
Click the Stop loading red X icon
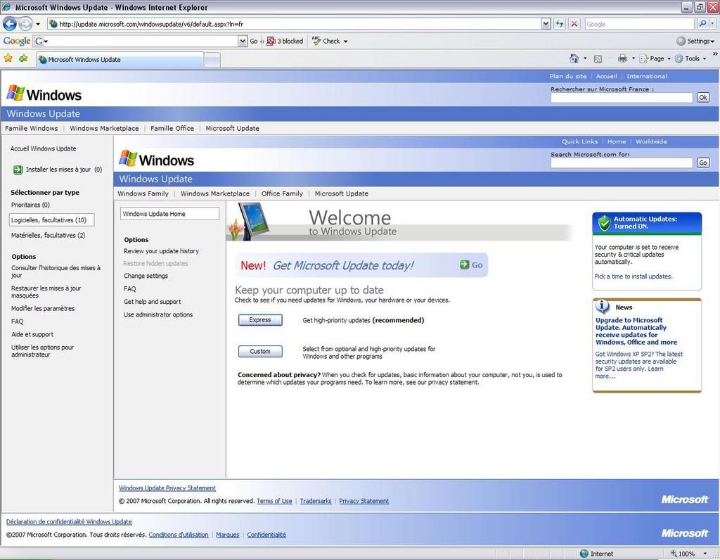574,24
